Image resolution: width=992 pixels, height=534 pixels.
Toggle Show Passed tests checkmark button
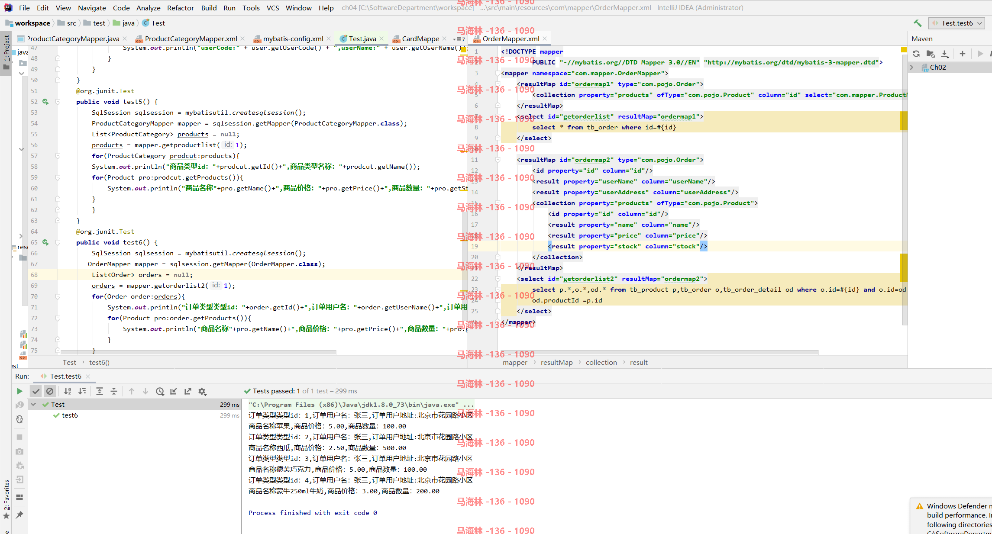36,391
